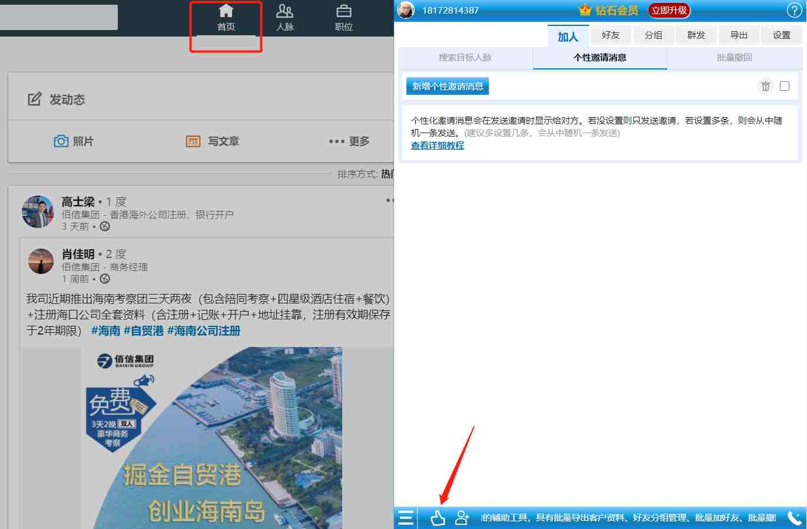Click the #海南 hashtag

[x=105, y=331]
